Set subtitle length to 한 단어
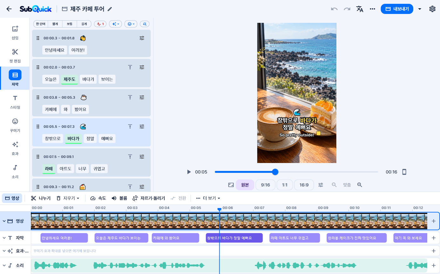440x274 pixels. click(x=41, y=24)
